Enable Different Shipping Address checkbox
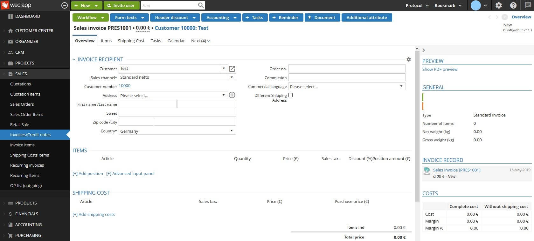This screenshot has width=534, height=241. (290, 95)
